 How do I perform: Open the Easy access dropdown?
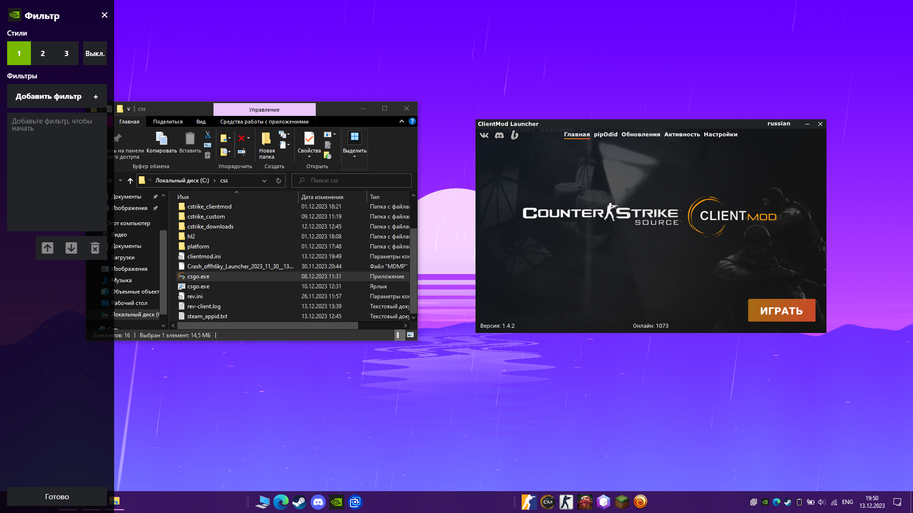(284, 144)
